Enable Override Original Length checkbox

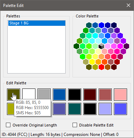[x=8, y=125]
